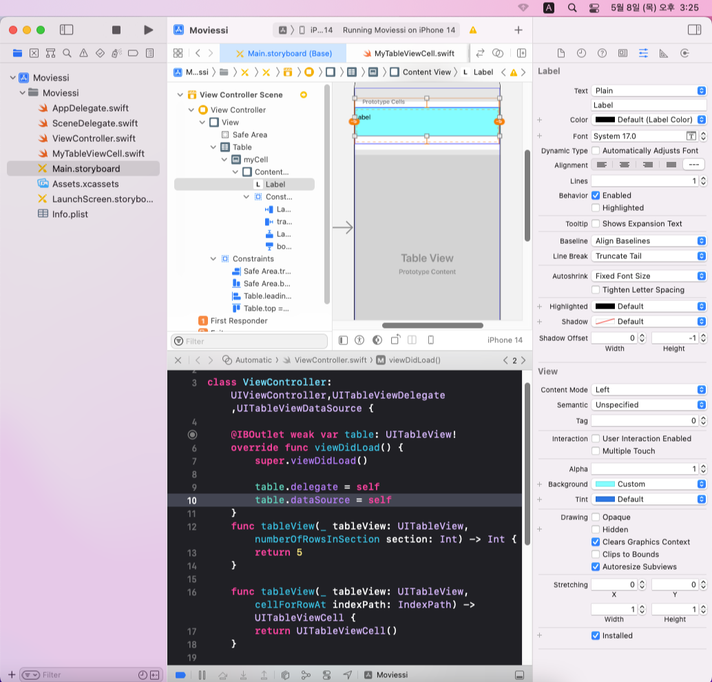
Task: Toggle the breakpoints activation icon in debug bar
Action: pyautogui.click(x=180, y=674)
